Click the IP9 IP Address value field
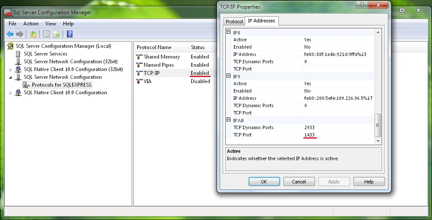This screenshot has width=432, height=220. 338,98
